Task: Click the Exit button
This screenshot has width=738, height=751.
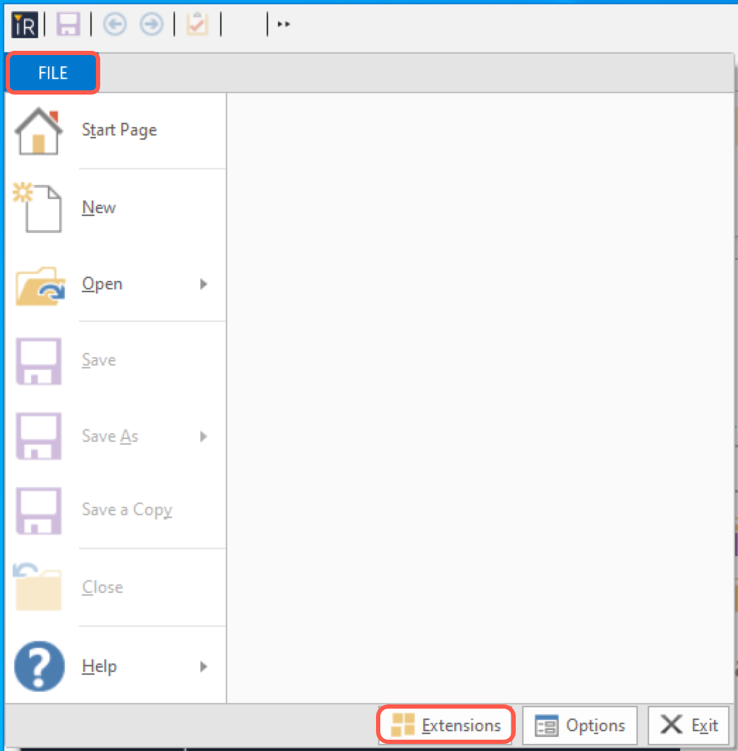Action: pos(688,725)
